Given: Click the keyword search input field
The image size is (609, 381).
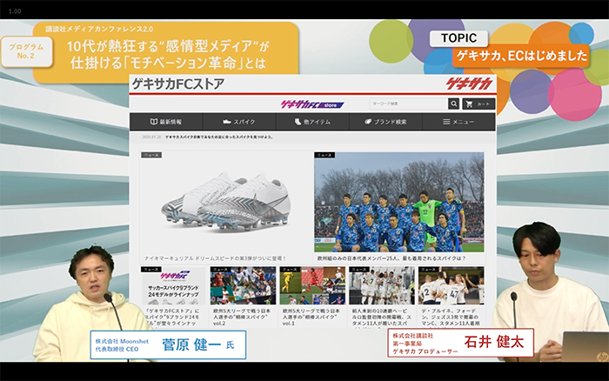Looking at the screenshot, I should tap(408, 104).
